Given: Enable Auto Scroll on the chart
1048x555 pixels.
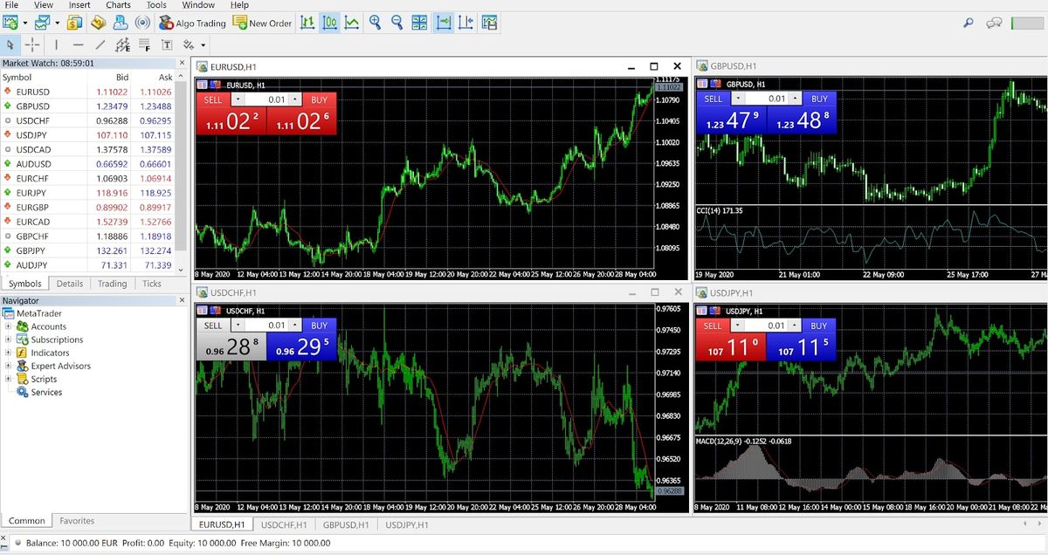Looking at the screenshot, I should [443, 23].
